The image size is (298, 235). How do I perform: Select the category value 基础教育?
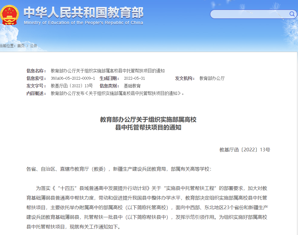[132, 86]
